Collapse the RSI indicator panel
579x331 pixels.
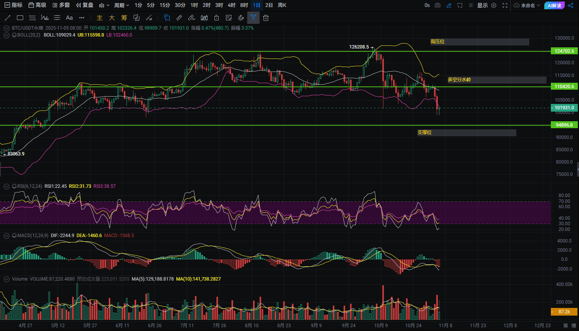click(x=6, y=186)
